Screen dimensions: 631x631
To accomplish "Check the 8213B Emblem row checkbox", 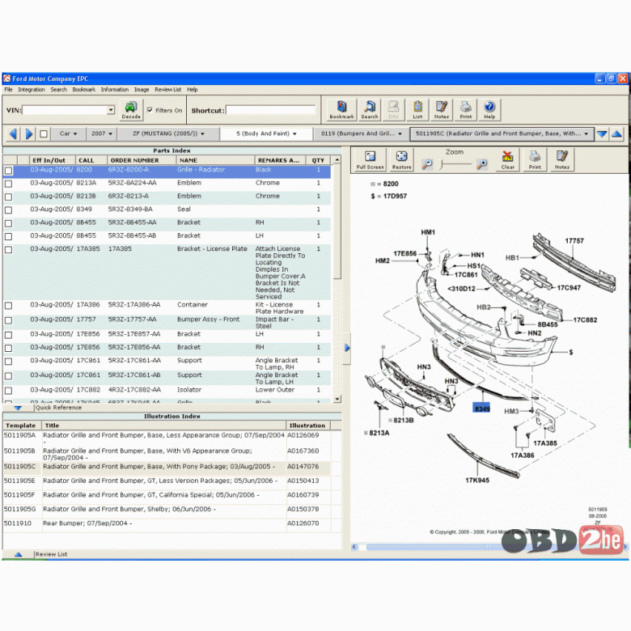I will (x=8, y=197).
